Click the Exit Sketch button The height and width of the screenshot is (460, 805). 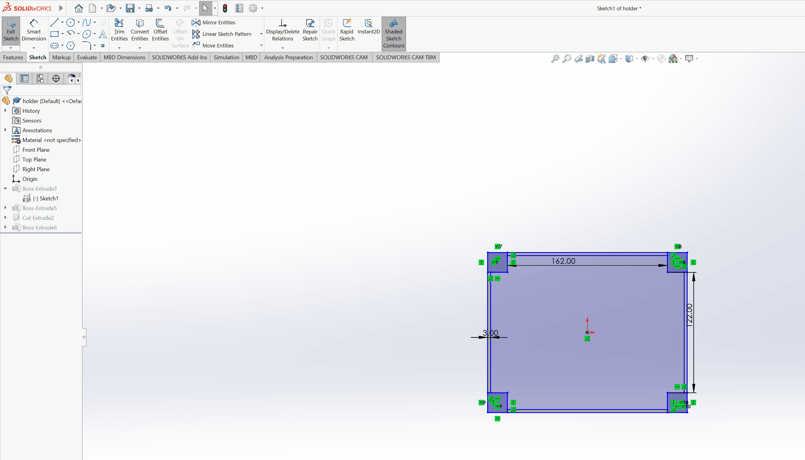pos(11,30)
